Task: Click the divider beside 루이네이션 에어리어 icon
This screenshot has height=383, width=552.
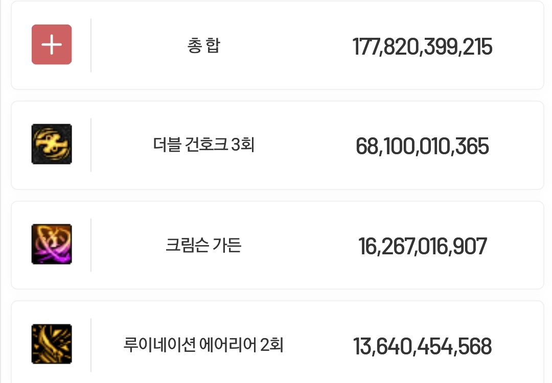Action: coord(91,345)
